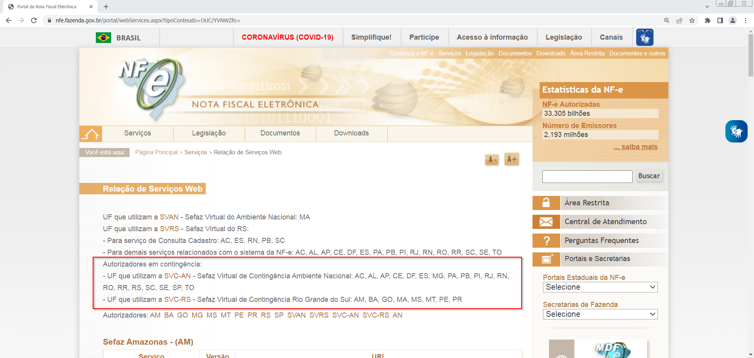Screen dimensions: 754x358
Task: Decrease font size with A- button
Action: [492, 160]
